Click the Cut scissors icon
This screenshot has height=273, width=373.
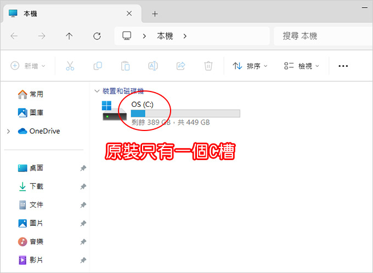(70, 66)
